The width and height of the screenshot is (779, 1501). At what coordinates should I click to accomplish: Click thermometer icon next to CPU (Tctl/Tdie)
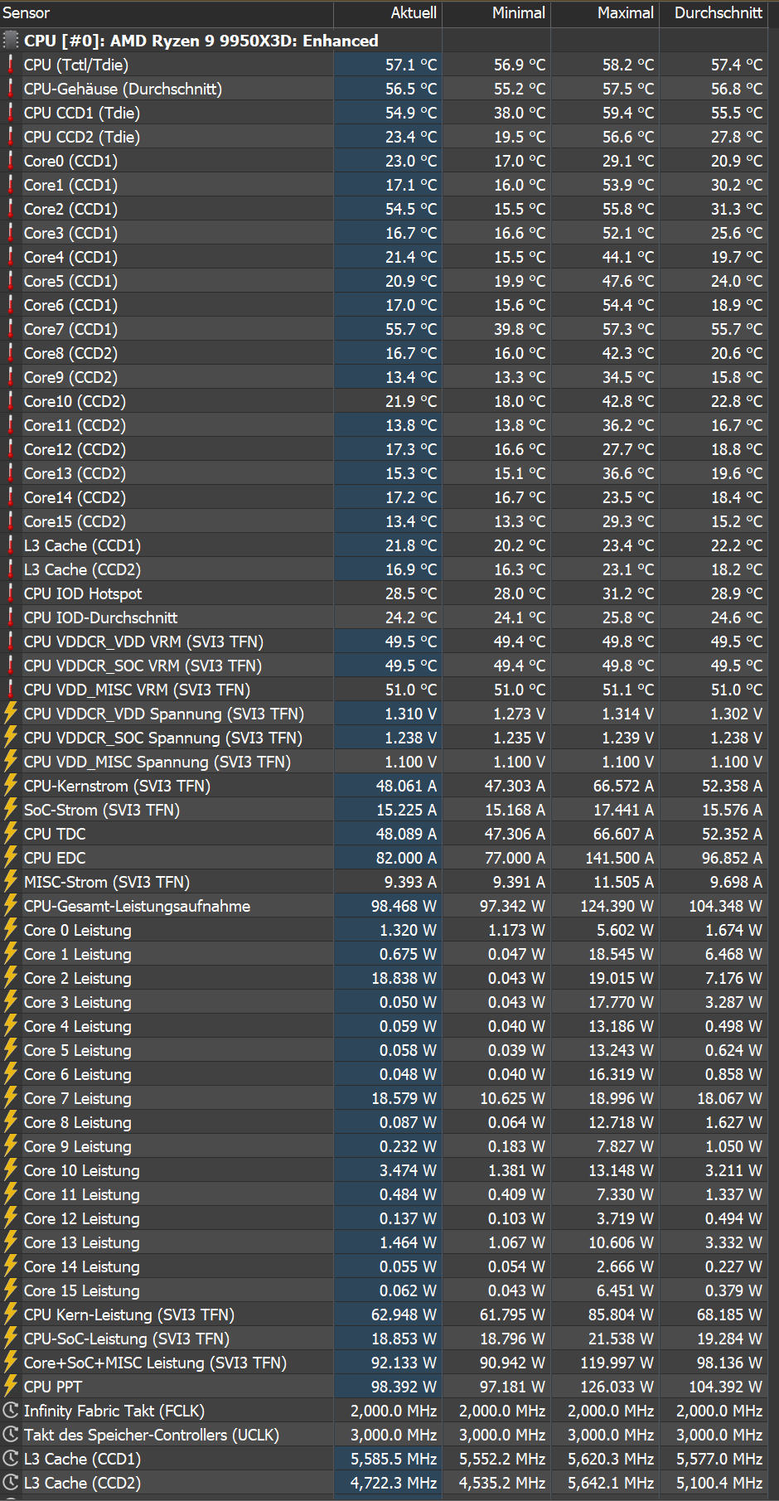pyautogui.click(x=11, y=65)
